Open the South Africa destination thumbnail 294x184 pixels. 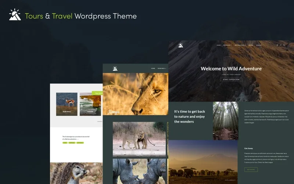pos(67,104)
